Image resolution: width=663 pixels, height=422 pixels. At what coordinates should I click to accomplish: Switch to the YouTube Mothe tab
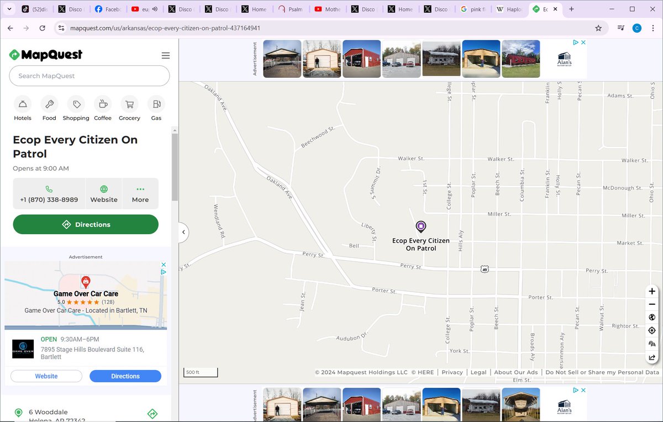(327, 9)
